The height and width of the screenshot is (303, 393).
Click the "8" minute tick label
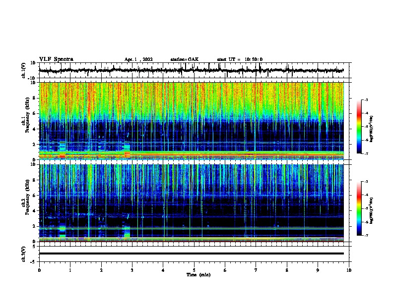pyautogui.click(x=287, y=270)
